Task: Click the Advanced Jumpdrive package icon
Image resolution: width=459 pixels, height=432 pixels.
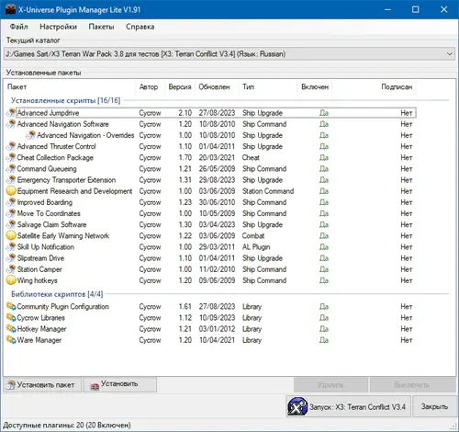Action: click(11, 113)
